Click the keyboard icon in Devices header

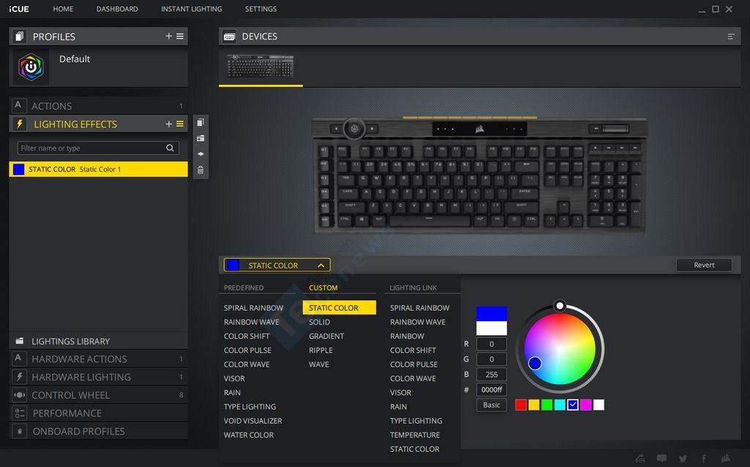coord(229,37)
